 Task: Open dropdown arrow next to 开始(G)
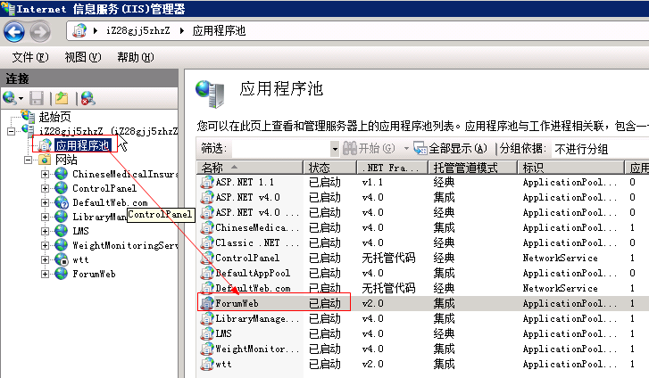click(406, 149)
